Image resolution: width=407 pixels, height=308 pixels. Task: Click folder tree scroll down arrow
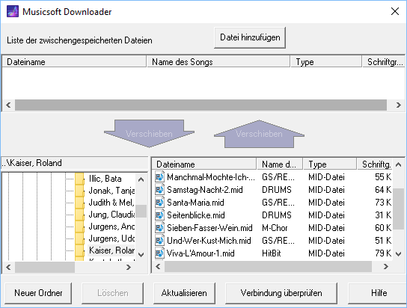click(141, 255)
